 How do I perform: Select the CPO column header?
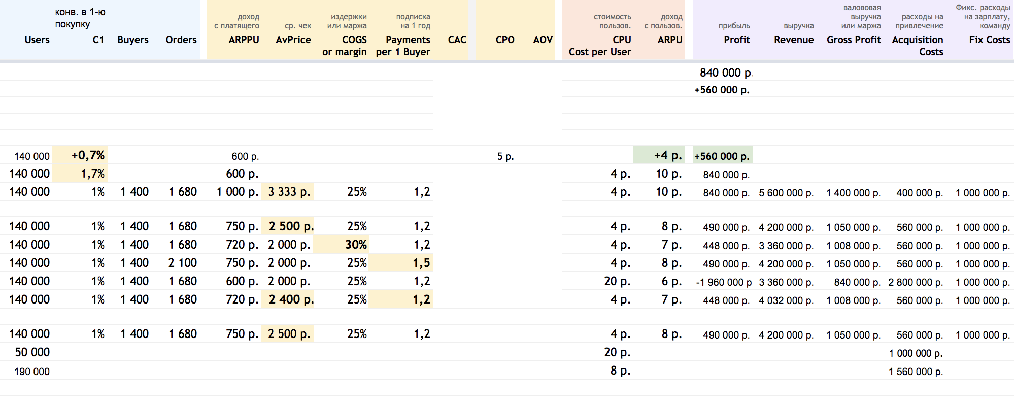pos(505,40)
